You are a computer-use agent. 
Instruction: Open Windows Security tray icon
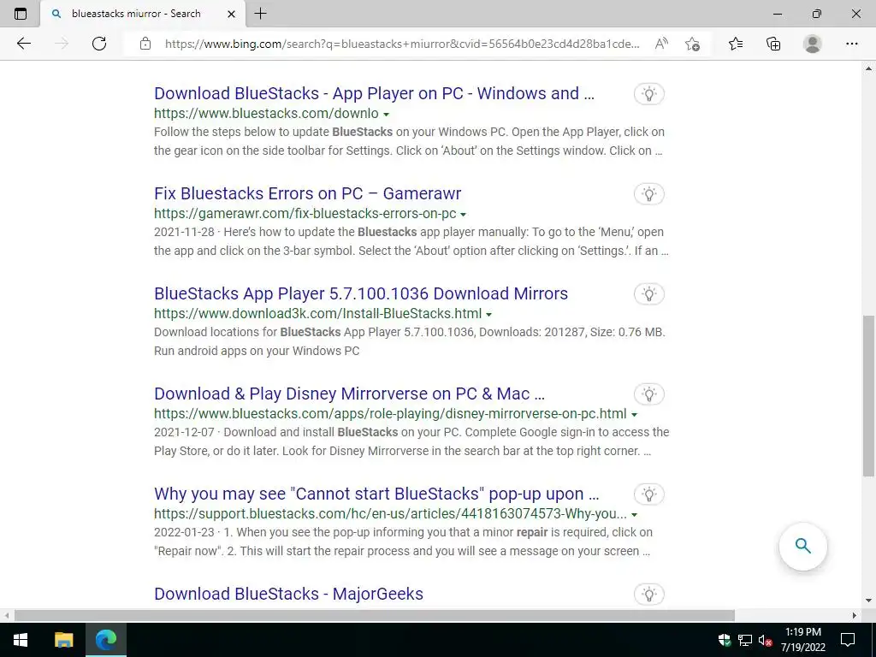pos(725,640)
